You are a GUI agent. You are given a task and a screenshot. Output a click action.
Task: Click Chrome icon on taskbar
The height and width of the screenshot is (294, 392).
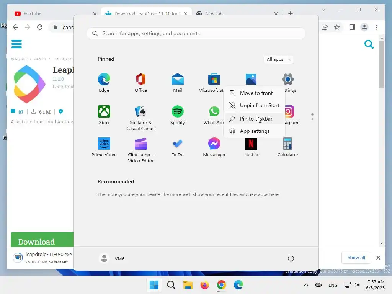click(222, 285)
